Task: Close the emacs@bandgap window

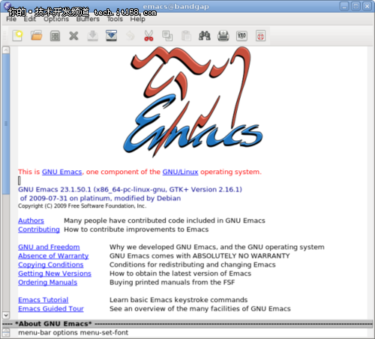Action: coord(367,6)
